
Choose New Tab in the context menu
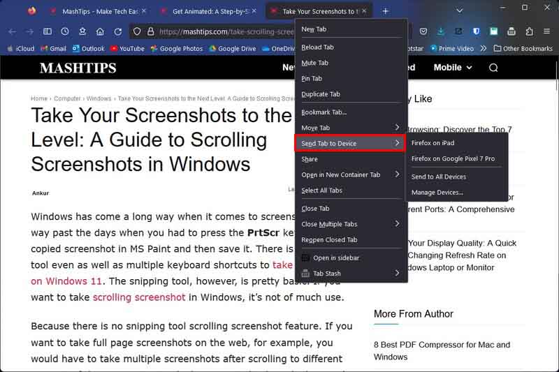click(351, 29)
